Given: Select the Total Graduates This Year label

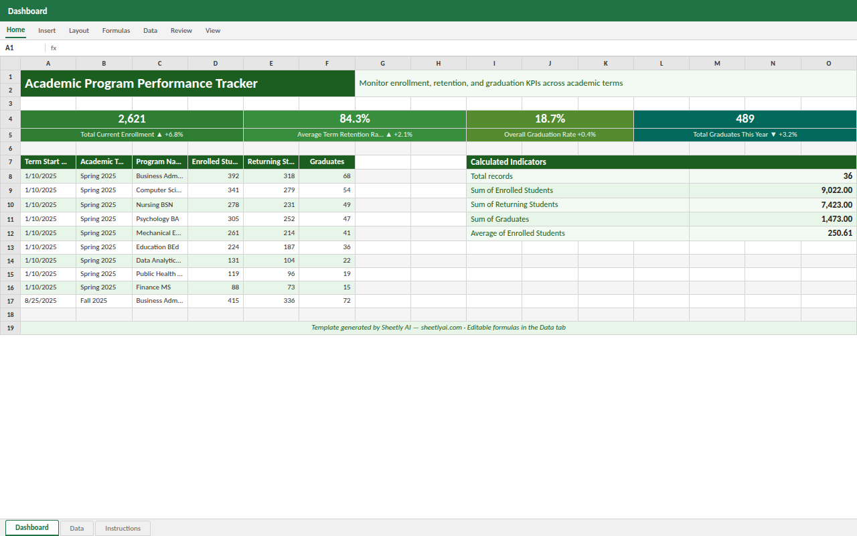Looking at the screenshot, I should click(745, 135).
